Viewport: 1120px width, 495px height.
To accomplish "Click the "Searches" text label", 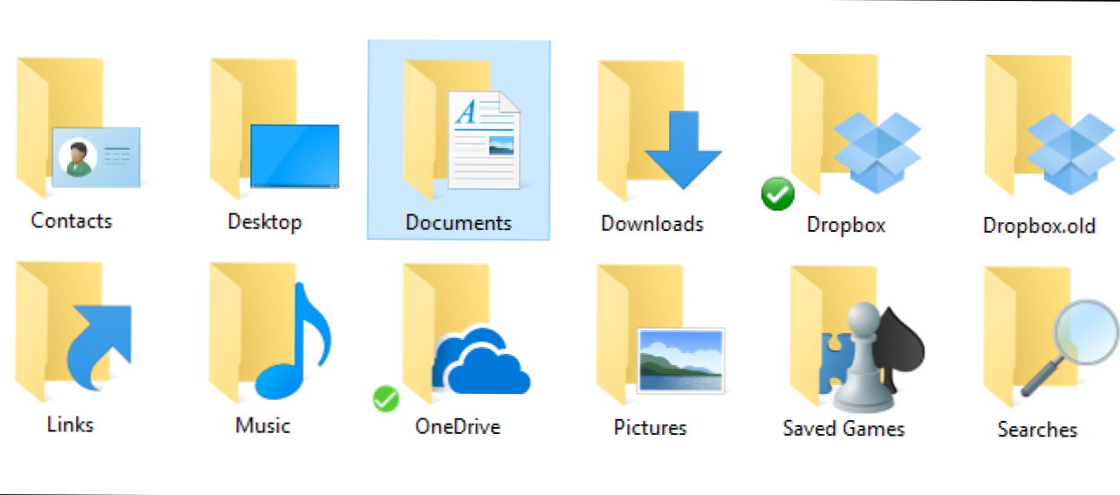I will pos(1037,430).
